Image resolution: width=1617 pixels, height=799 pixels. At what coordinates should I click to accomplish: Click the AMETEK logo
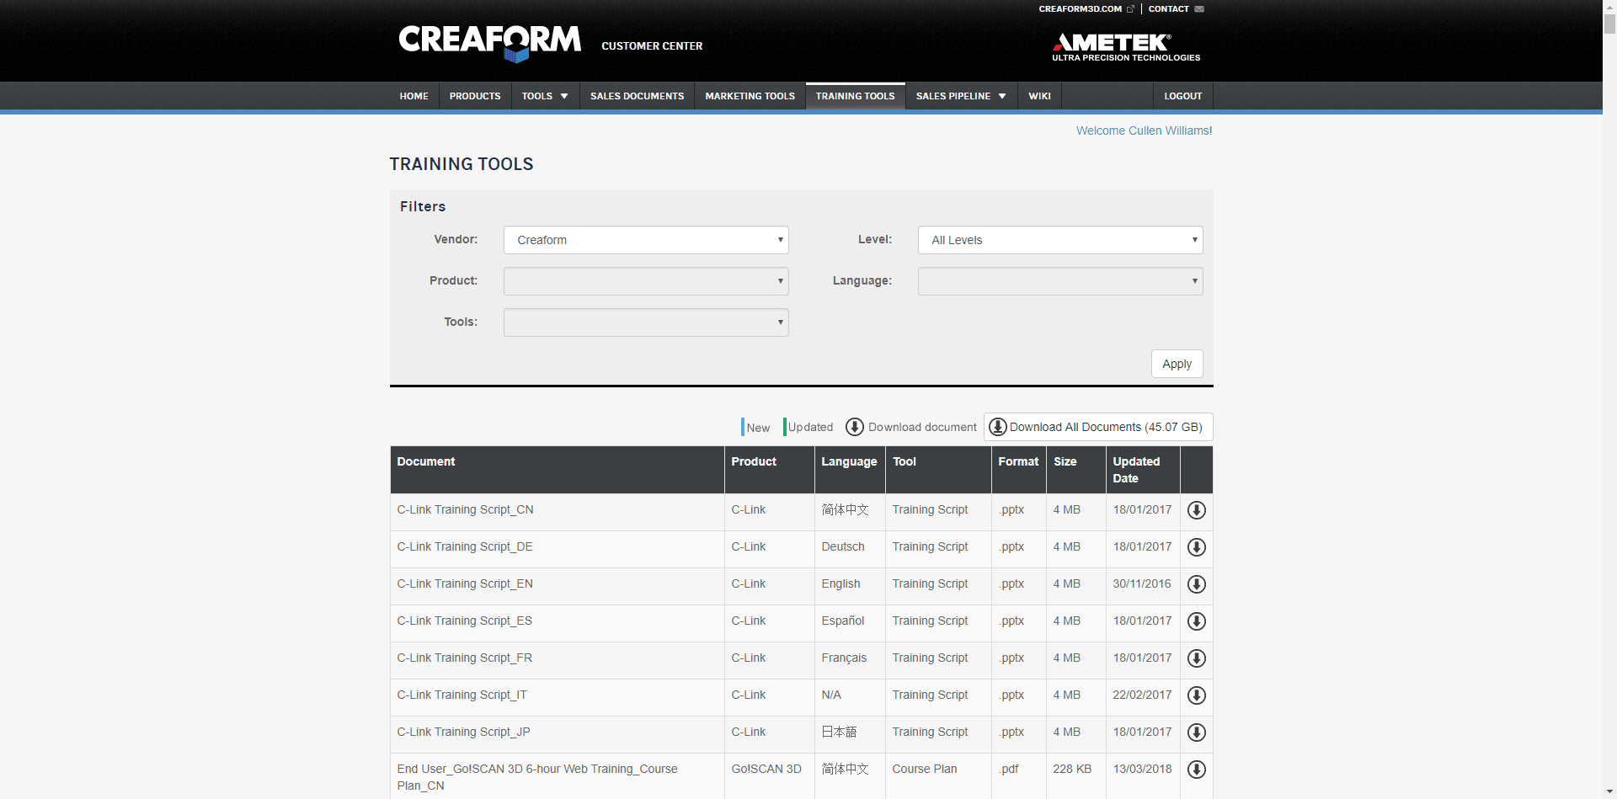[x=1125, y=47]
